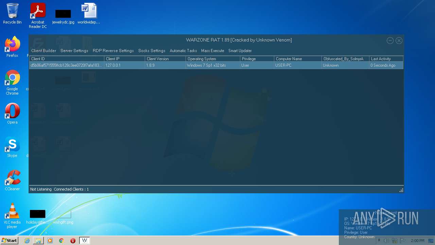Select the holidaysthe desktop file
Screen dimensions: 435x245
tap(37, 217)
